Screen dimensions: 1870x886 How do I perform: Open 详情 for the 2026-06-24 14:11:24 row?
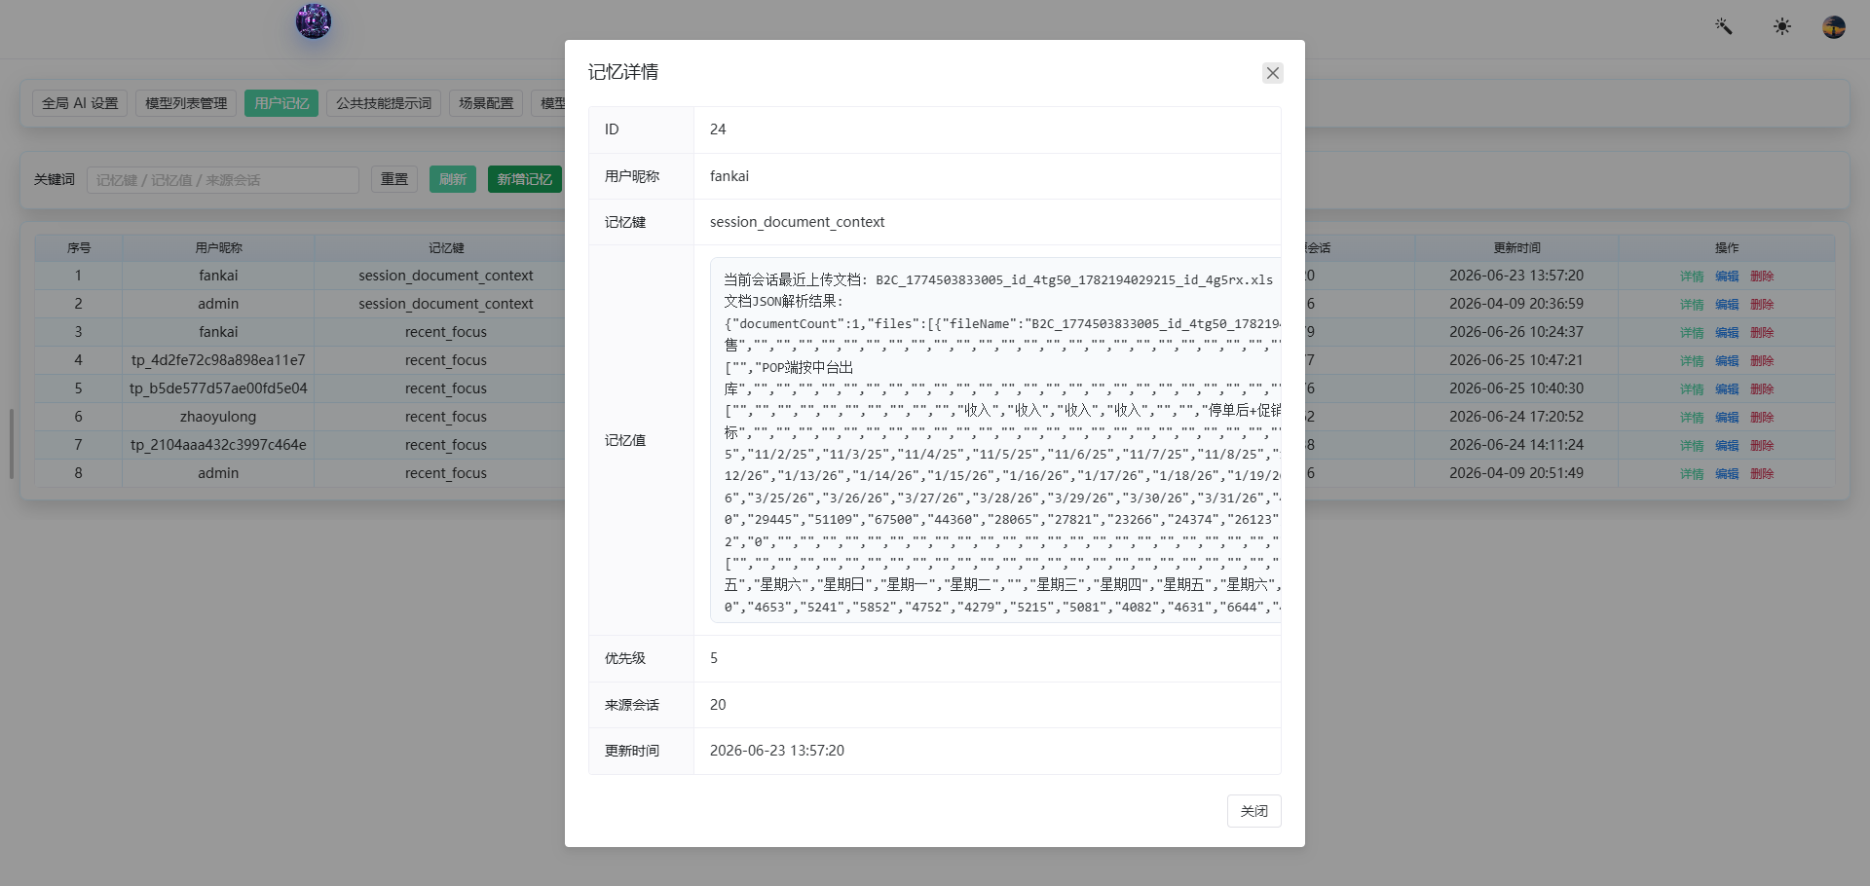(1692, 446)
